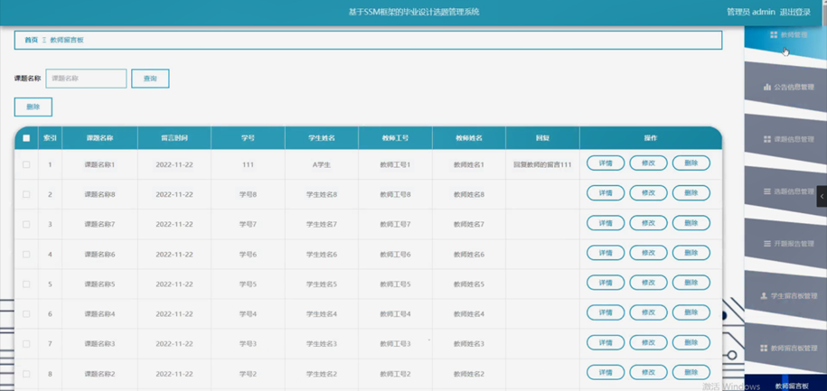
Task: Click 修改 for row 课题名称6
Action: pos(648,253)
